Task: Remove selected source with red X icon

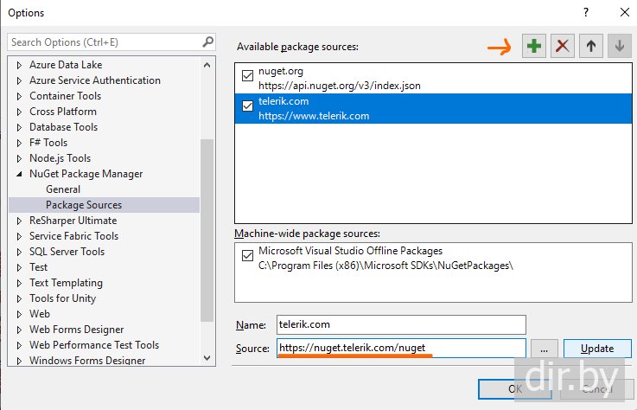Action: click(563, 47)
